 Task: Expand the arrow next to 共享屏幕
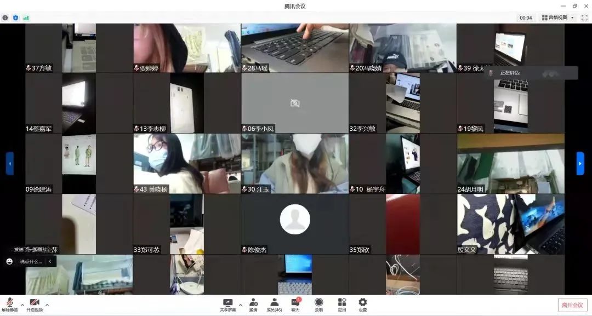coord(240,305)
